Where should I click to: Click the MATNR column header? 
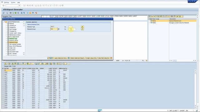(x=8, y=68)
